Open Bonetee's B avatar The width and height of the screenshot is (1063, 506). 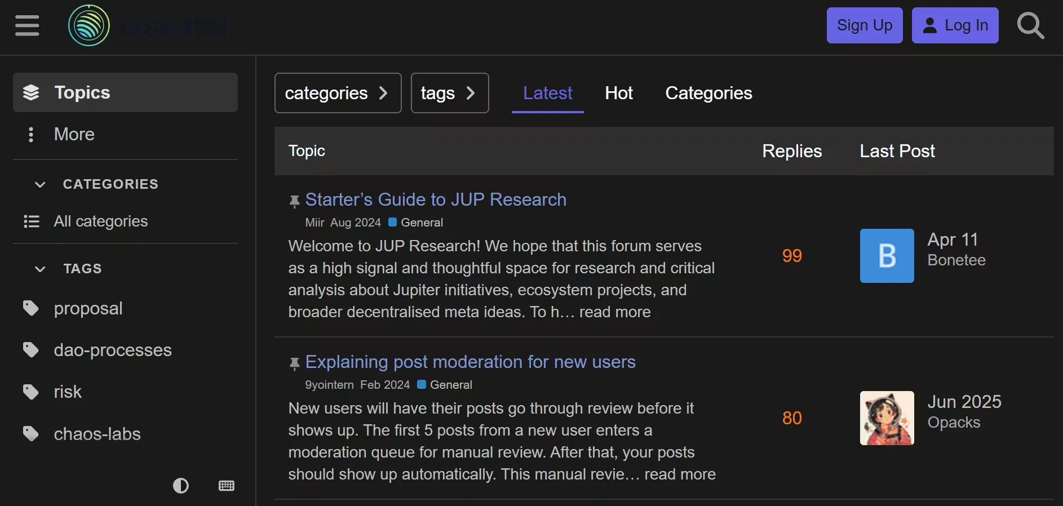(x=887, y=256)
